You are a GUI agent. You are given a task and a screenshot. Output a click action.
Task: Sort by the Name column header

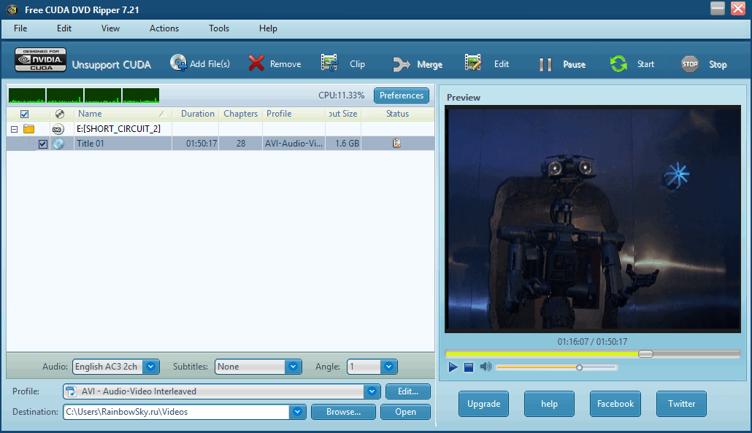tap(90, 114)
